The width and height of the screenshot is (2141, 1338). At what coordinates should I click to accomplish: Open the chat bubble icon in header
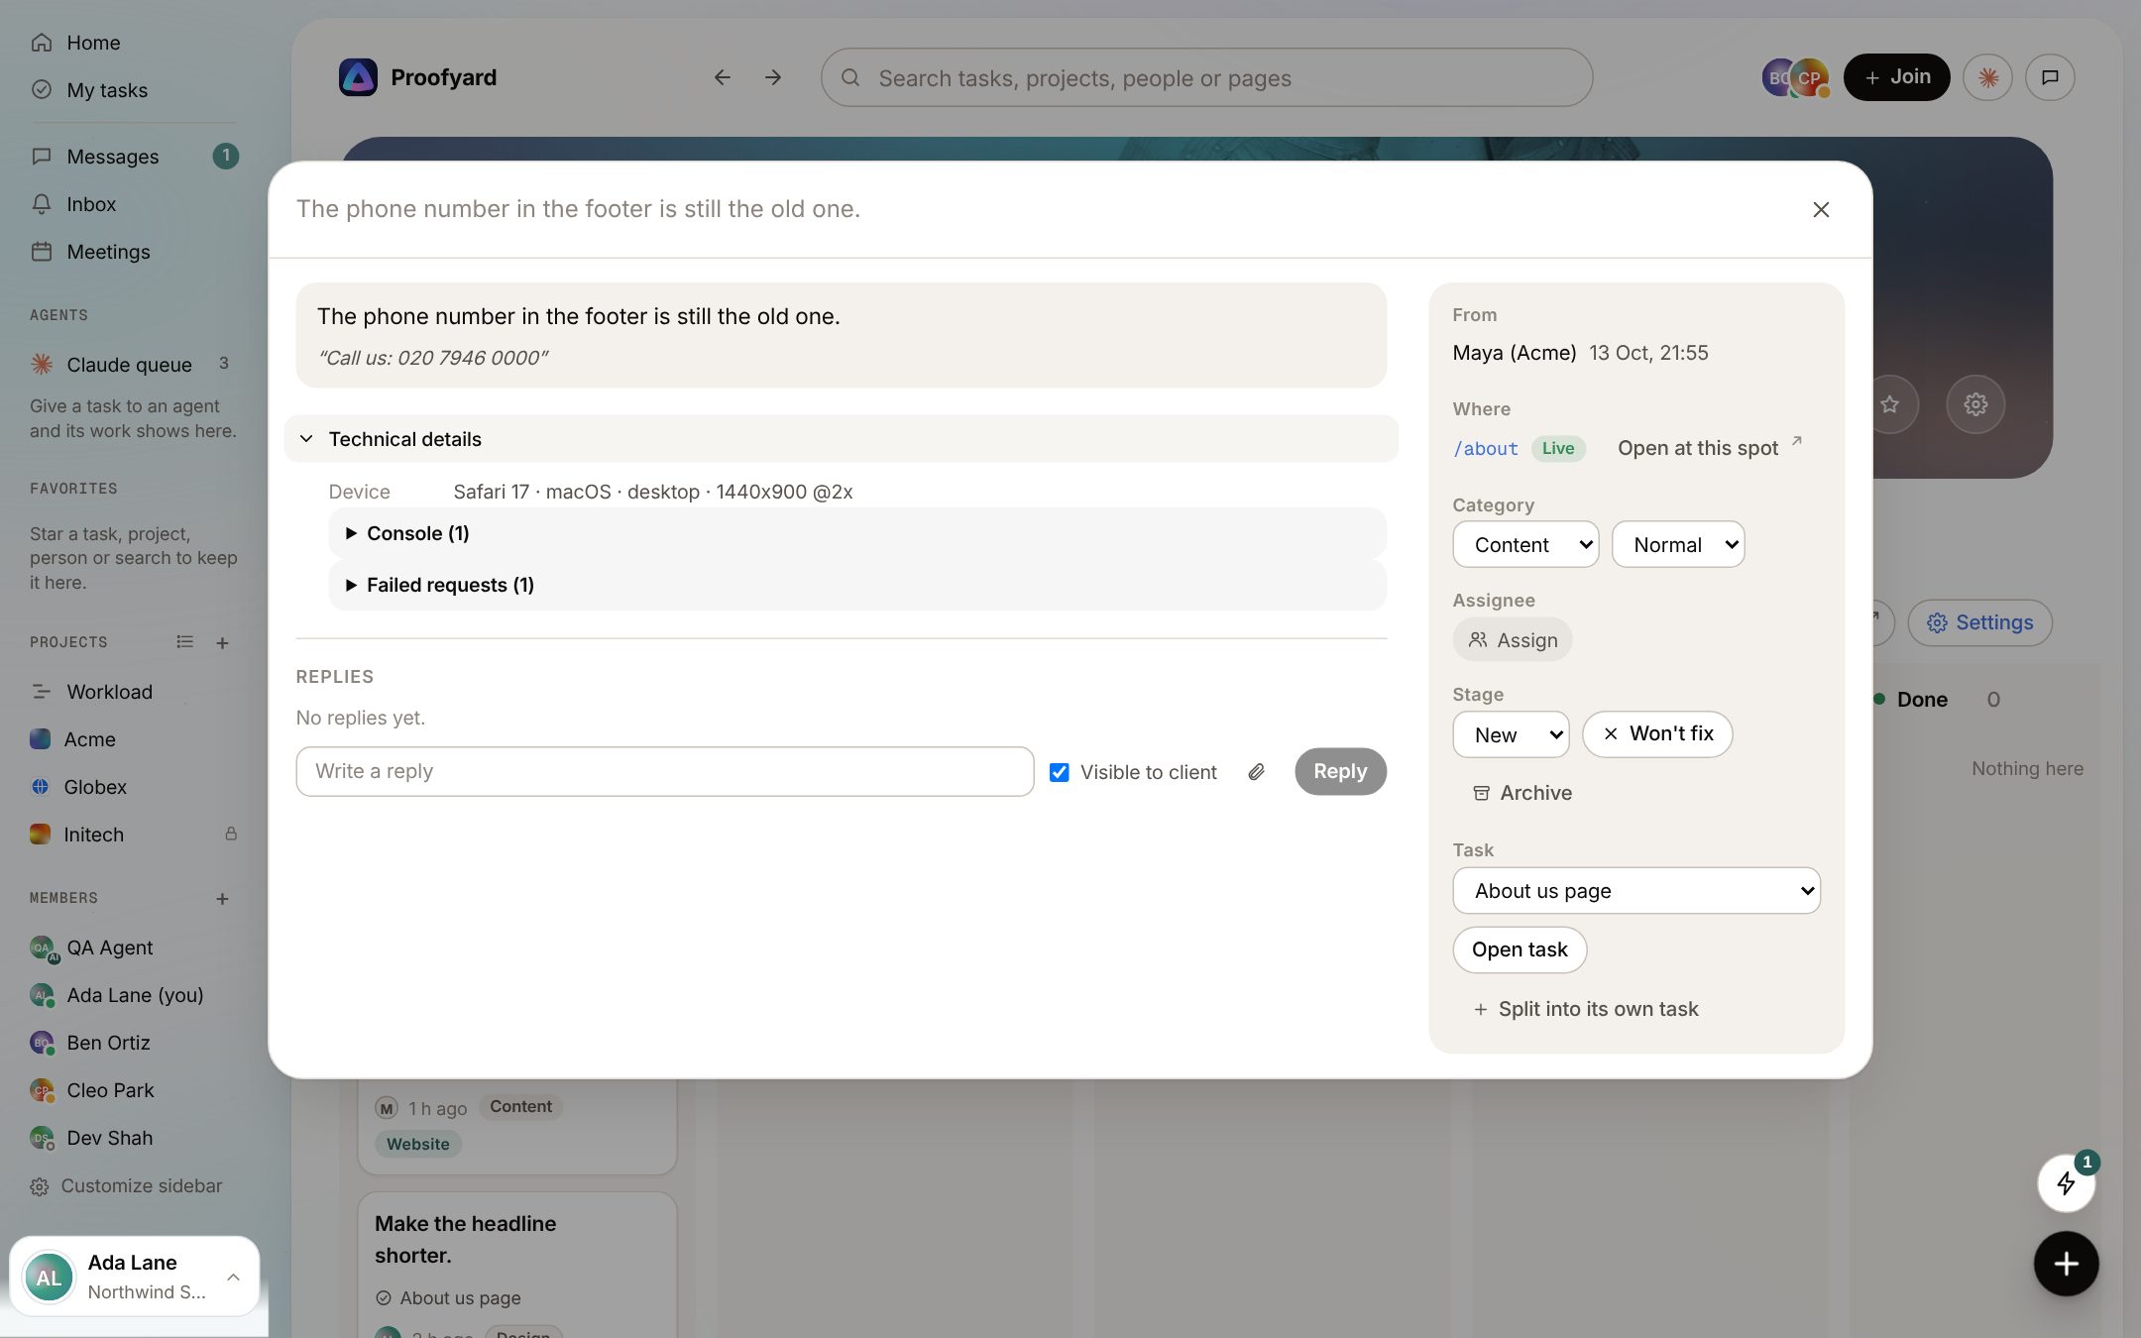pos(2051,77)
